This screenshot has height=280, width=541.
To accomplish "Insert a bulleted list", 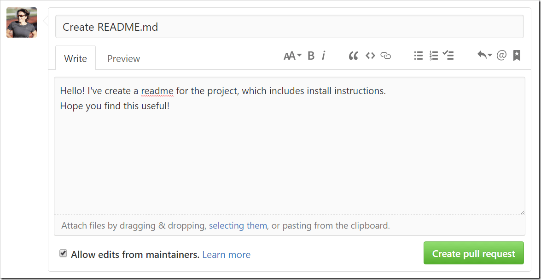I will pyautogui.click(x=418, y=55).
